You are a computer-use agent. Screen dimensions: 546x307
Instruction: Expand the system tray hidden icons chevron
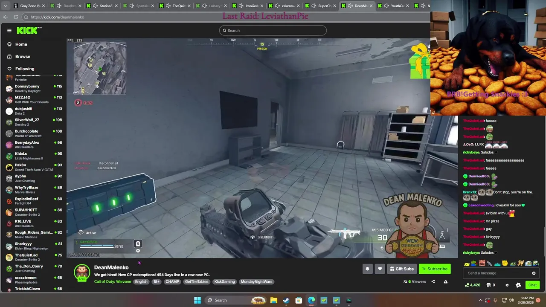click(x=480, y=300)
